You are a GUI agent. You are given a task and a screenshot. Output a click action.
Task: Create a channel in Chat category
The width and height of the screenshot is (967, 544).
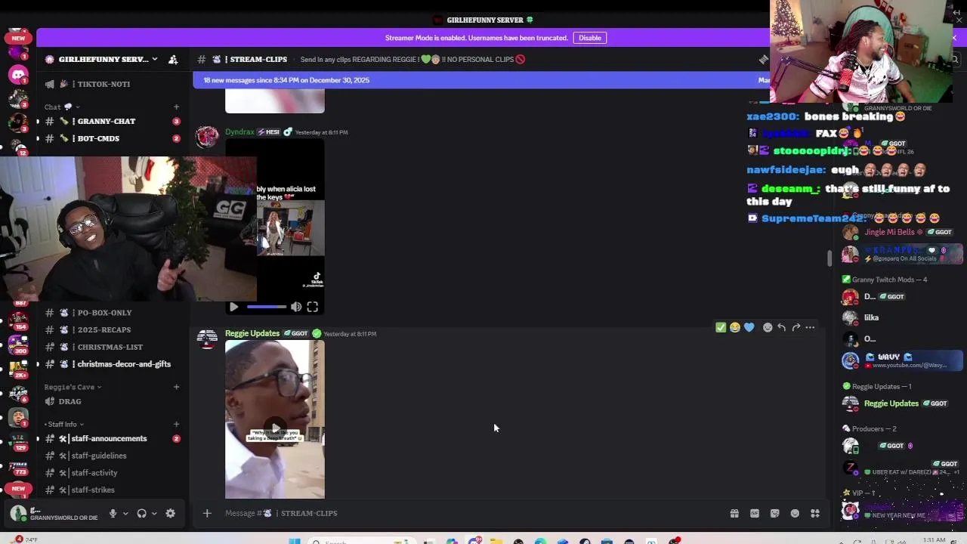(176, 107)
